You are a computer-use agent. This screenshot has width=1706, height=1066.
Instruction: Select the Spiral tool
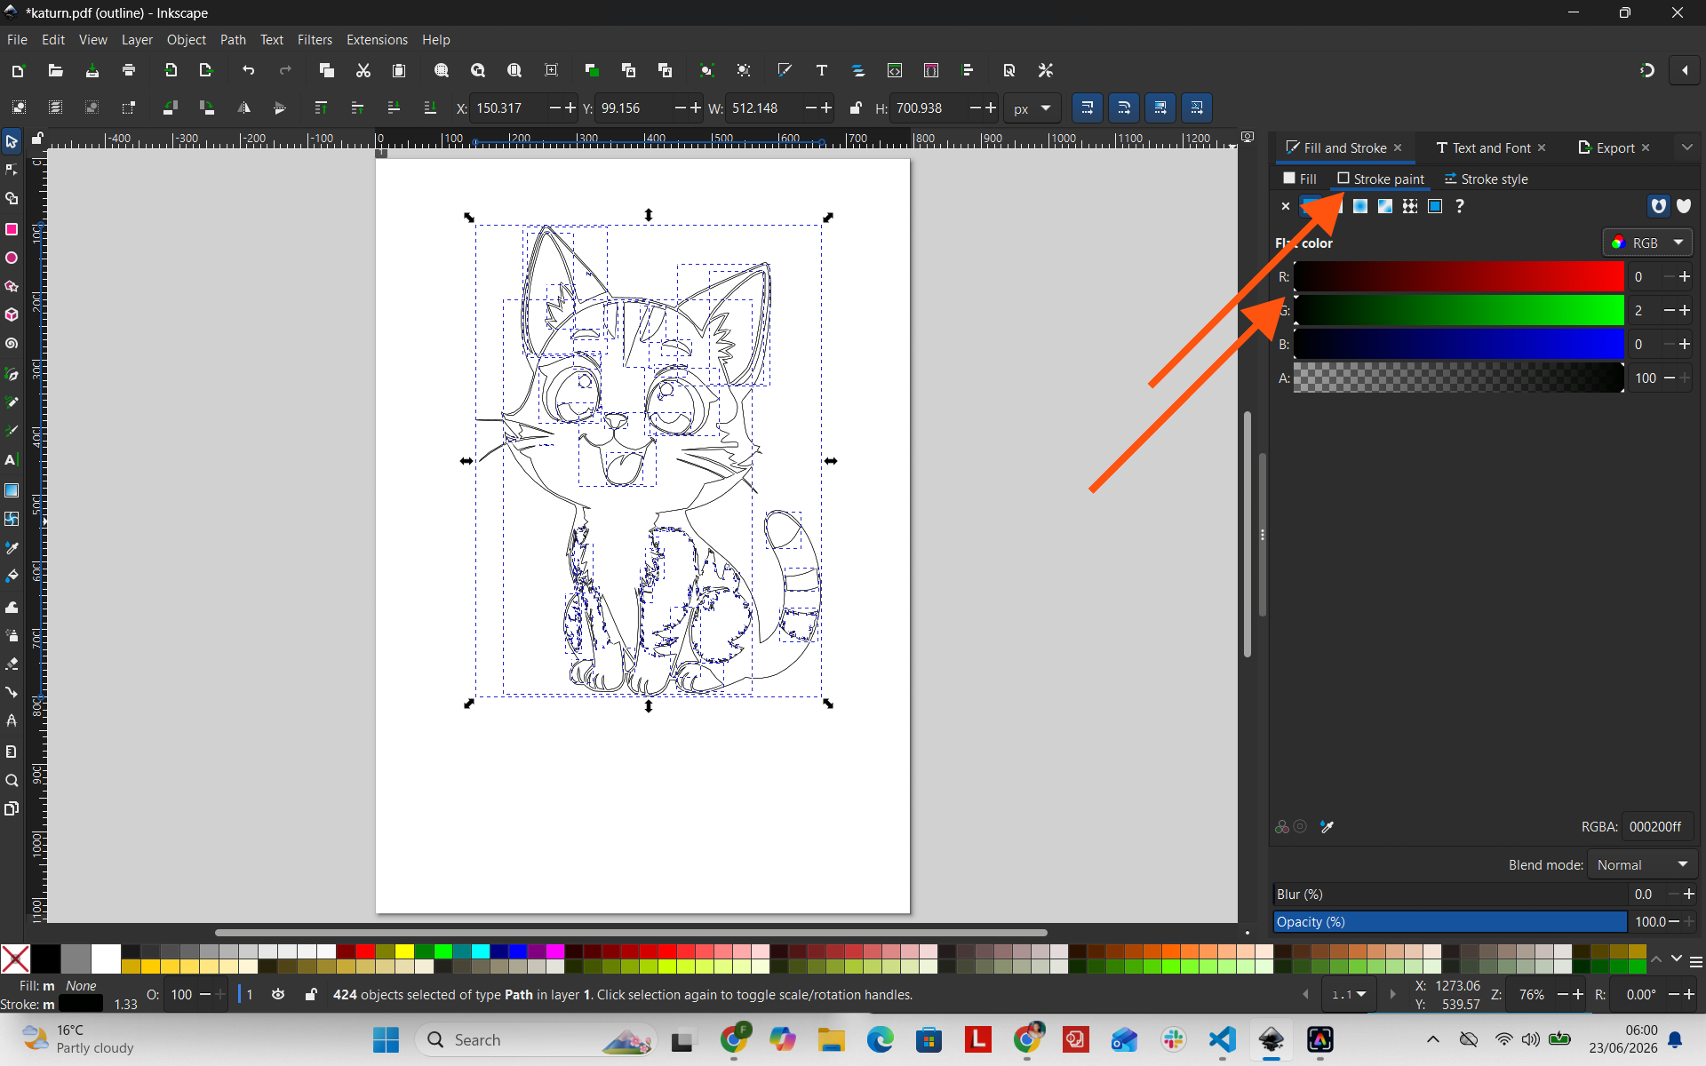12,343
